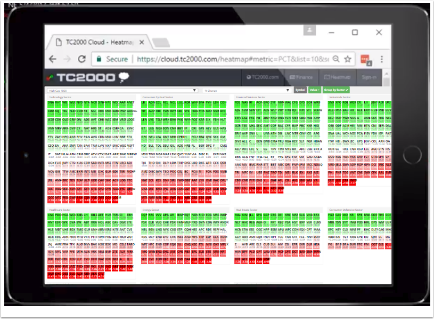The height and width of the screenshot is (319, 434).
Task: Select the TGT tile in Consumer Defensive
Action: click(346, 238)
